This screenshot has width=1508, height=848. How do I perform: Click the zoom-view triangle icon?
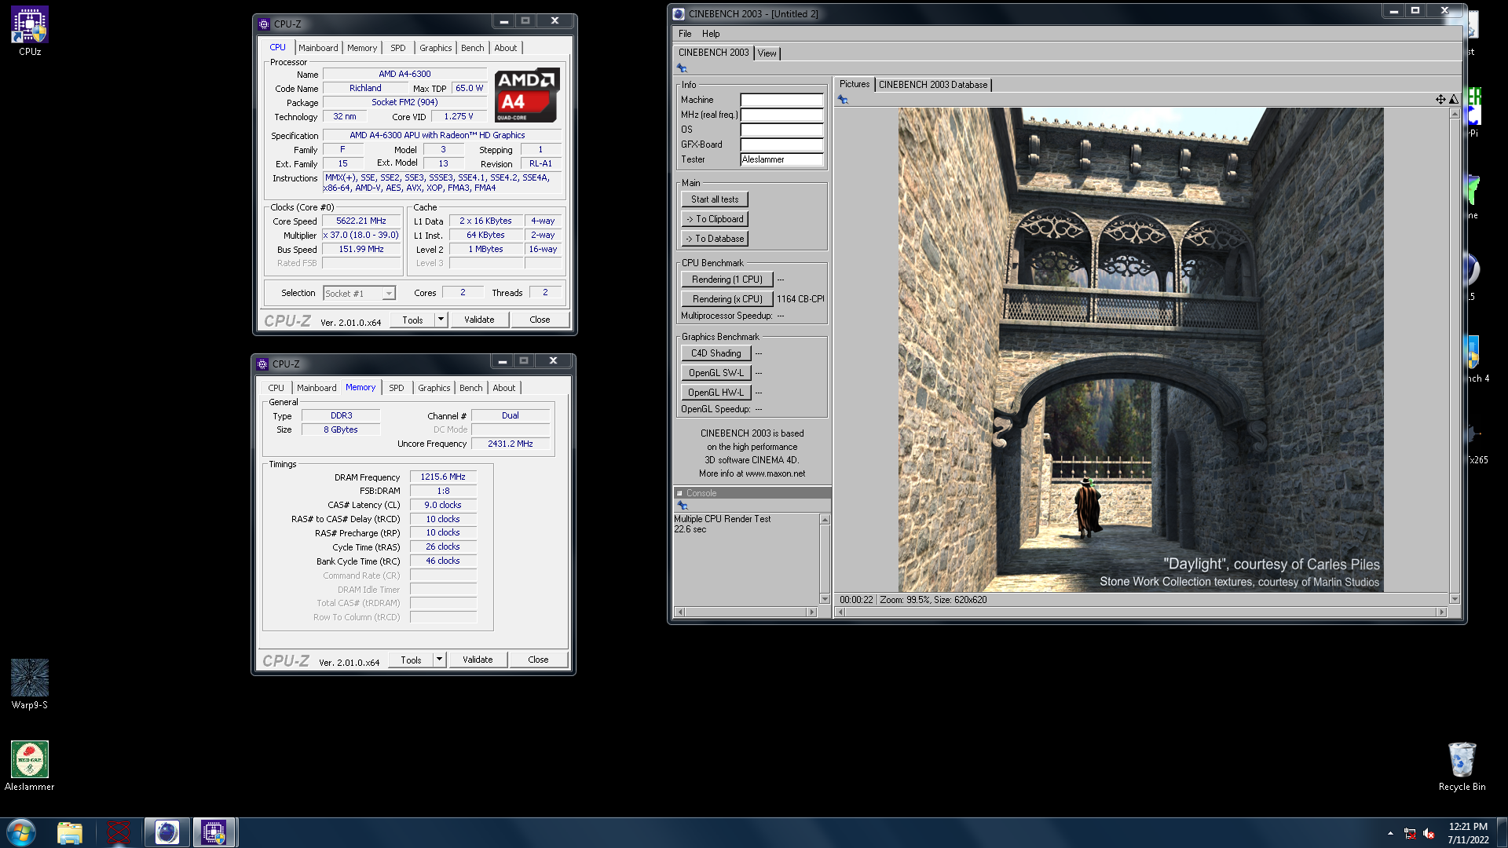(1454, 100)
